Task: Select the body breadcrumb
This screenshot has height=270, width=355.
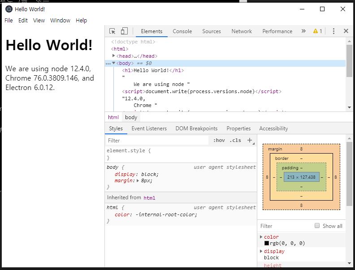Action: click(x=131, y=117)
